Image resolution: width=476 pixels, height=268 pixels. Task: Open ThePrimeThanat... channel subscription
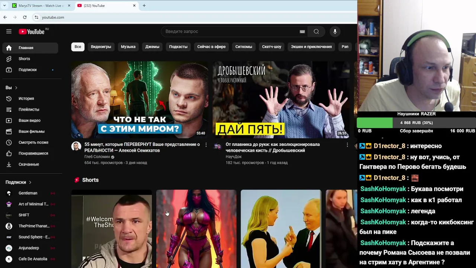[x=30, y=226]
